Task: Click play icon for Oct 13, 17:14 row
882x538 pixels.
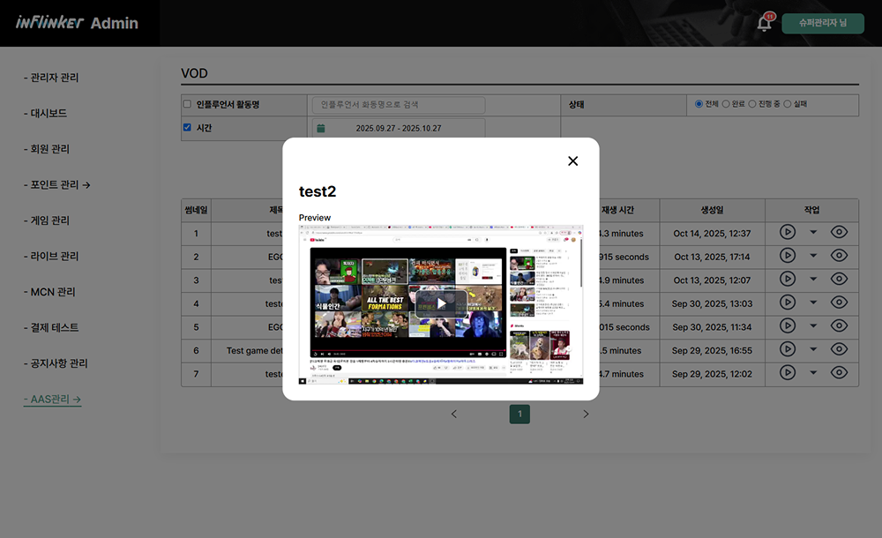Action: (788, 257)
